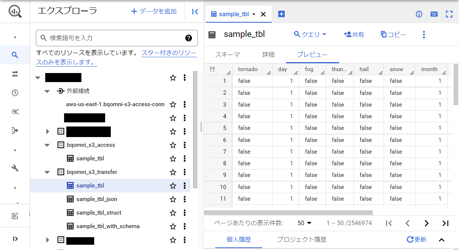This screenshot has height=250, width=459.
Task: Click the 共有 button
Action: point(354,35)
